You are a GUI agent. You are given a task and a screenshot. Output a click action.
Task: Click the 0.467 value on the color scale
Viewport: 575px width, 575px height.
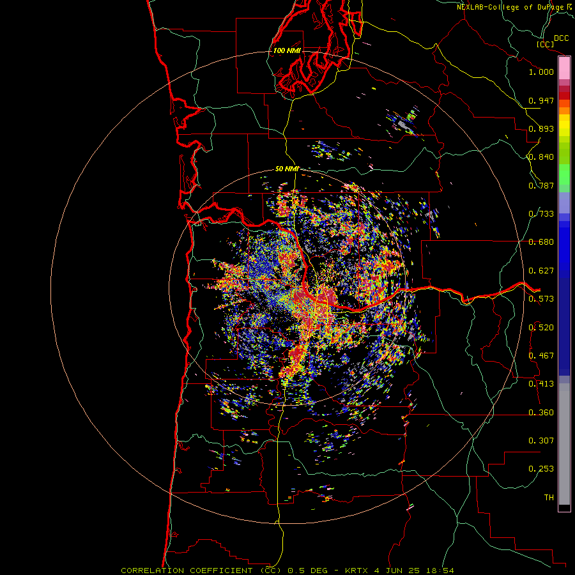pyautogui.click(x=541, y=356)
